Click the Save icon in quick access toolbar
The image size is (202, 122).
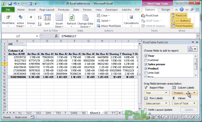pyautogui.click(x=10, y=3)
